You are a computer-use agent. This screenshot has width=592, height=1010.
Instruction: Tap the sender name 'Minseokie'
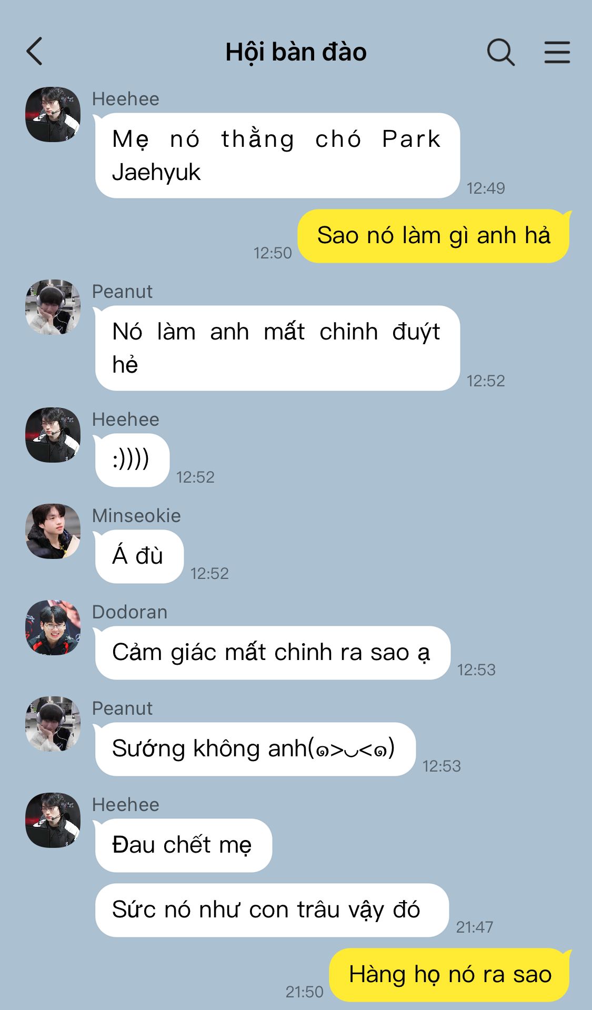[136, 516]
